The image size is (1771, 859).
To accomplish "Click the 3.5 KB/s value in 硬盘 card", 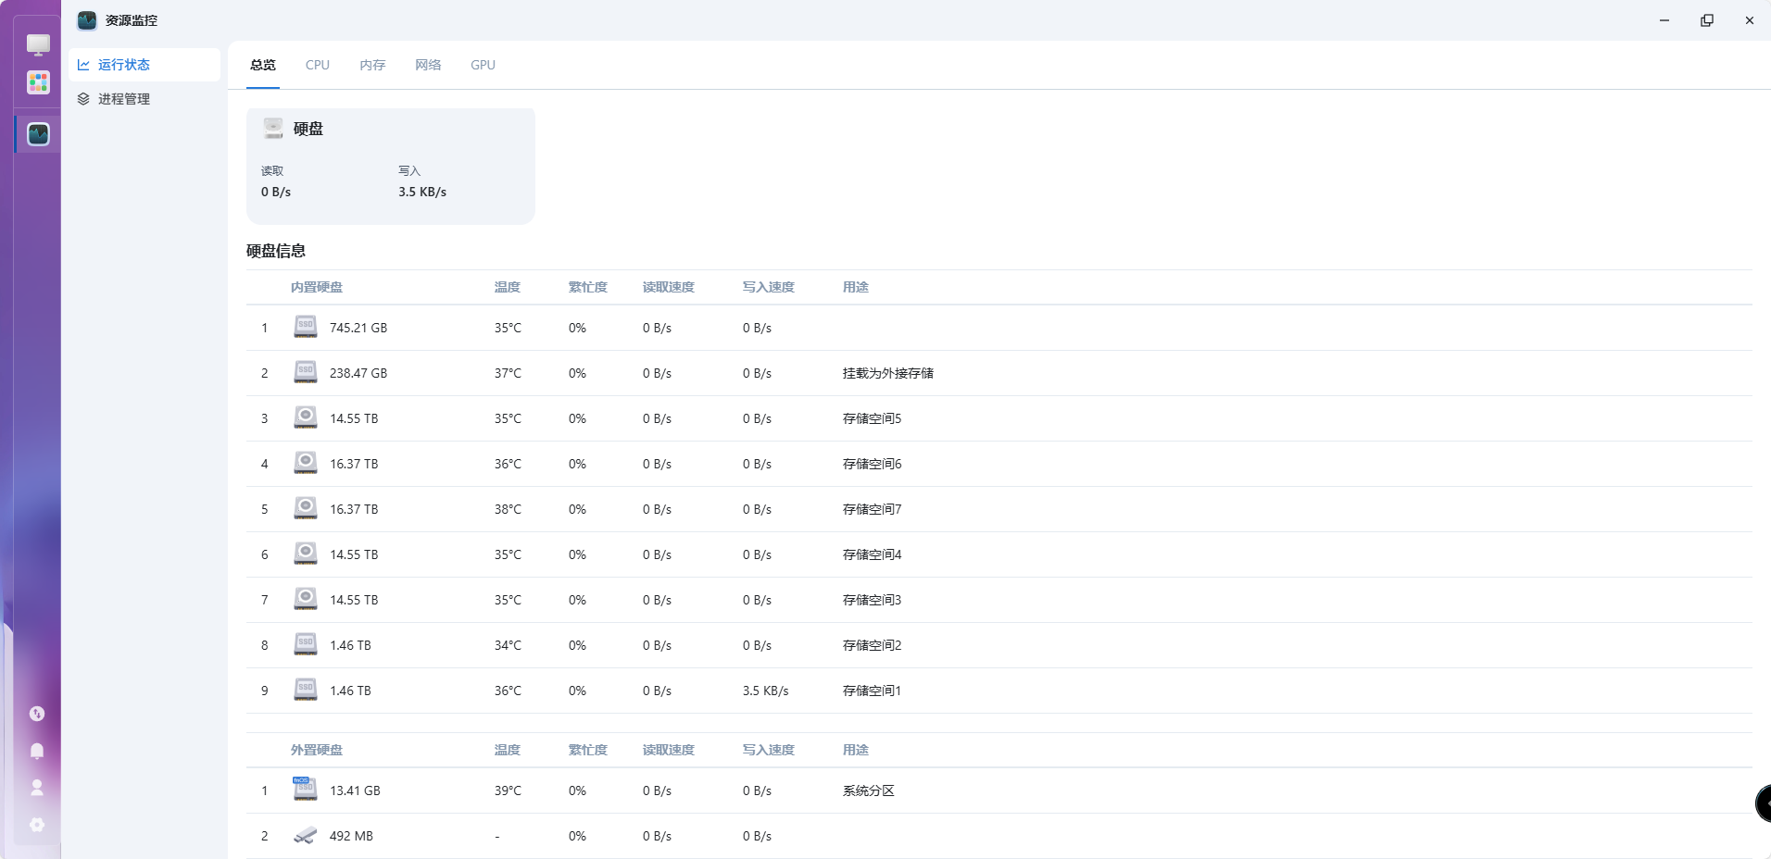I will coord(422,192).
